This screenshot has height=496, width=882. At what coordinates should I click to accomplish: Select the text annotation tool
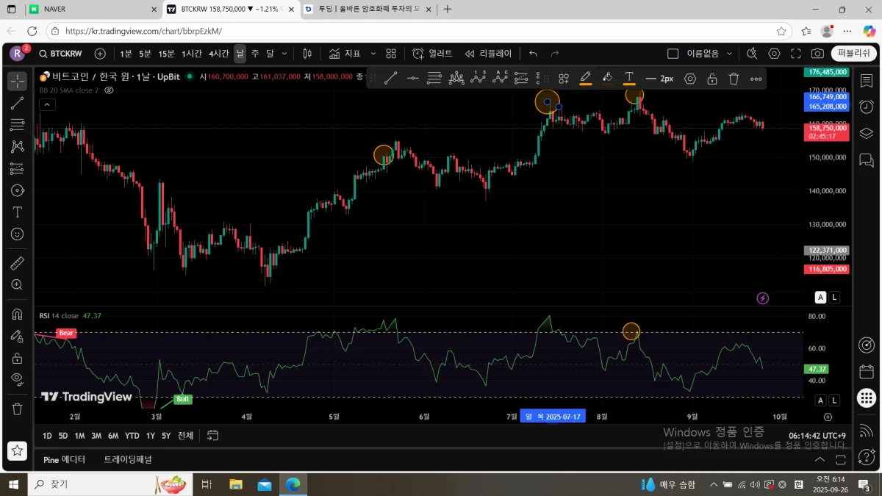(x=17, y=212)
